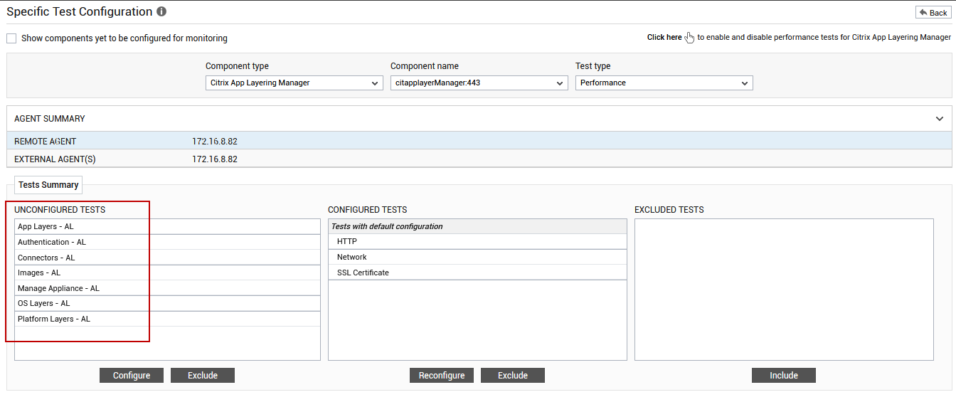Click Exclude under Unconfigured Tests
Screen dimensions: 956x402
click(x=203, y=376)
